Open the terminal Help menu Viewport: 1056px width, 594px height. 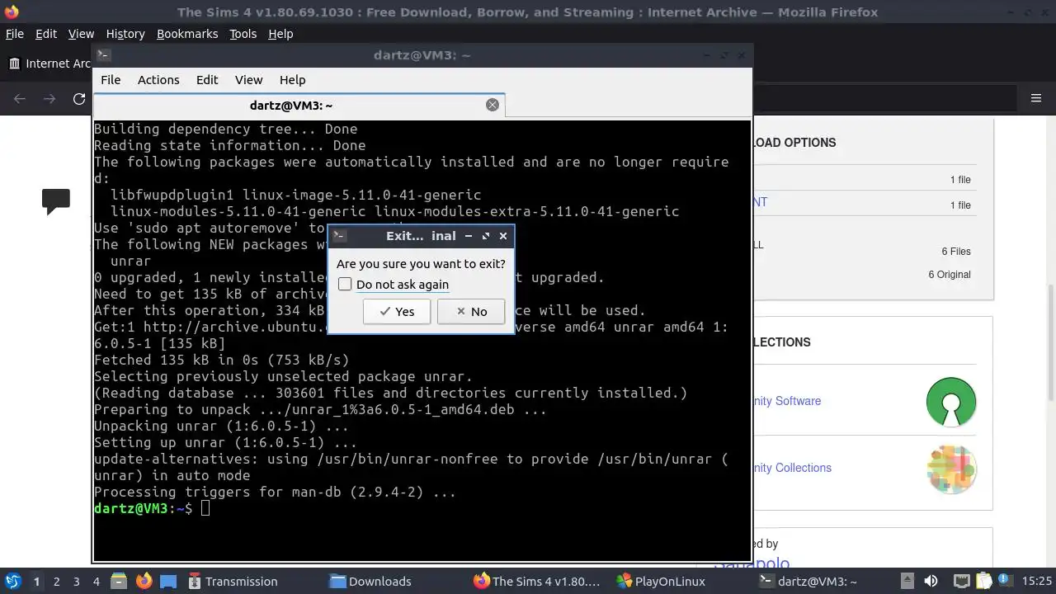(293, 80)
